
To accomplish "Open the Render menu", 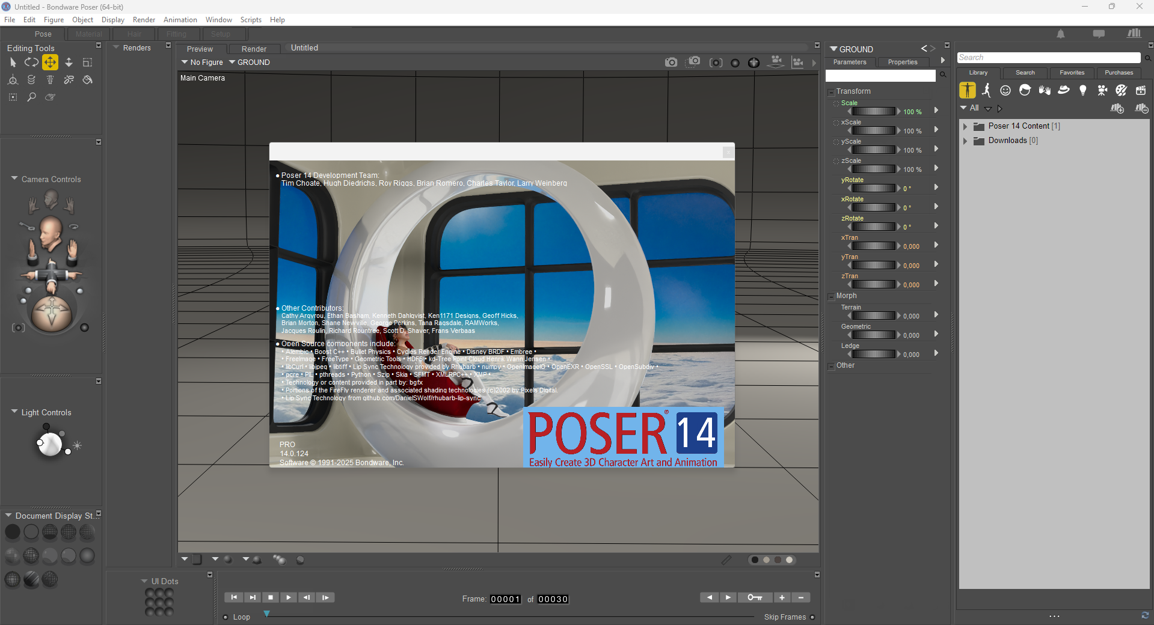I will pos(144,20).
